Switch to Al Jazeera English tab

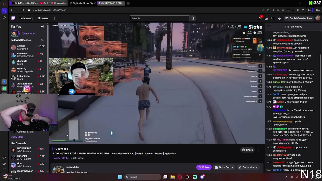pyautogui.click(x=54, y=3)
